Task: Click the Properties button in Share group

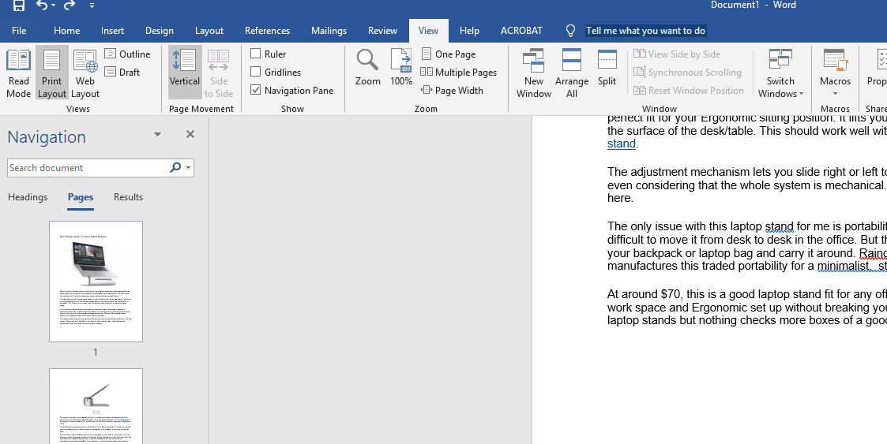Action: (x=876, y=68)
